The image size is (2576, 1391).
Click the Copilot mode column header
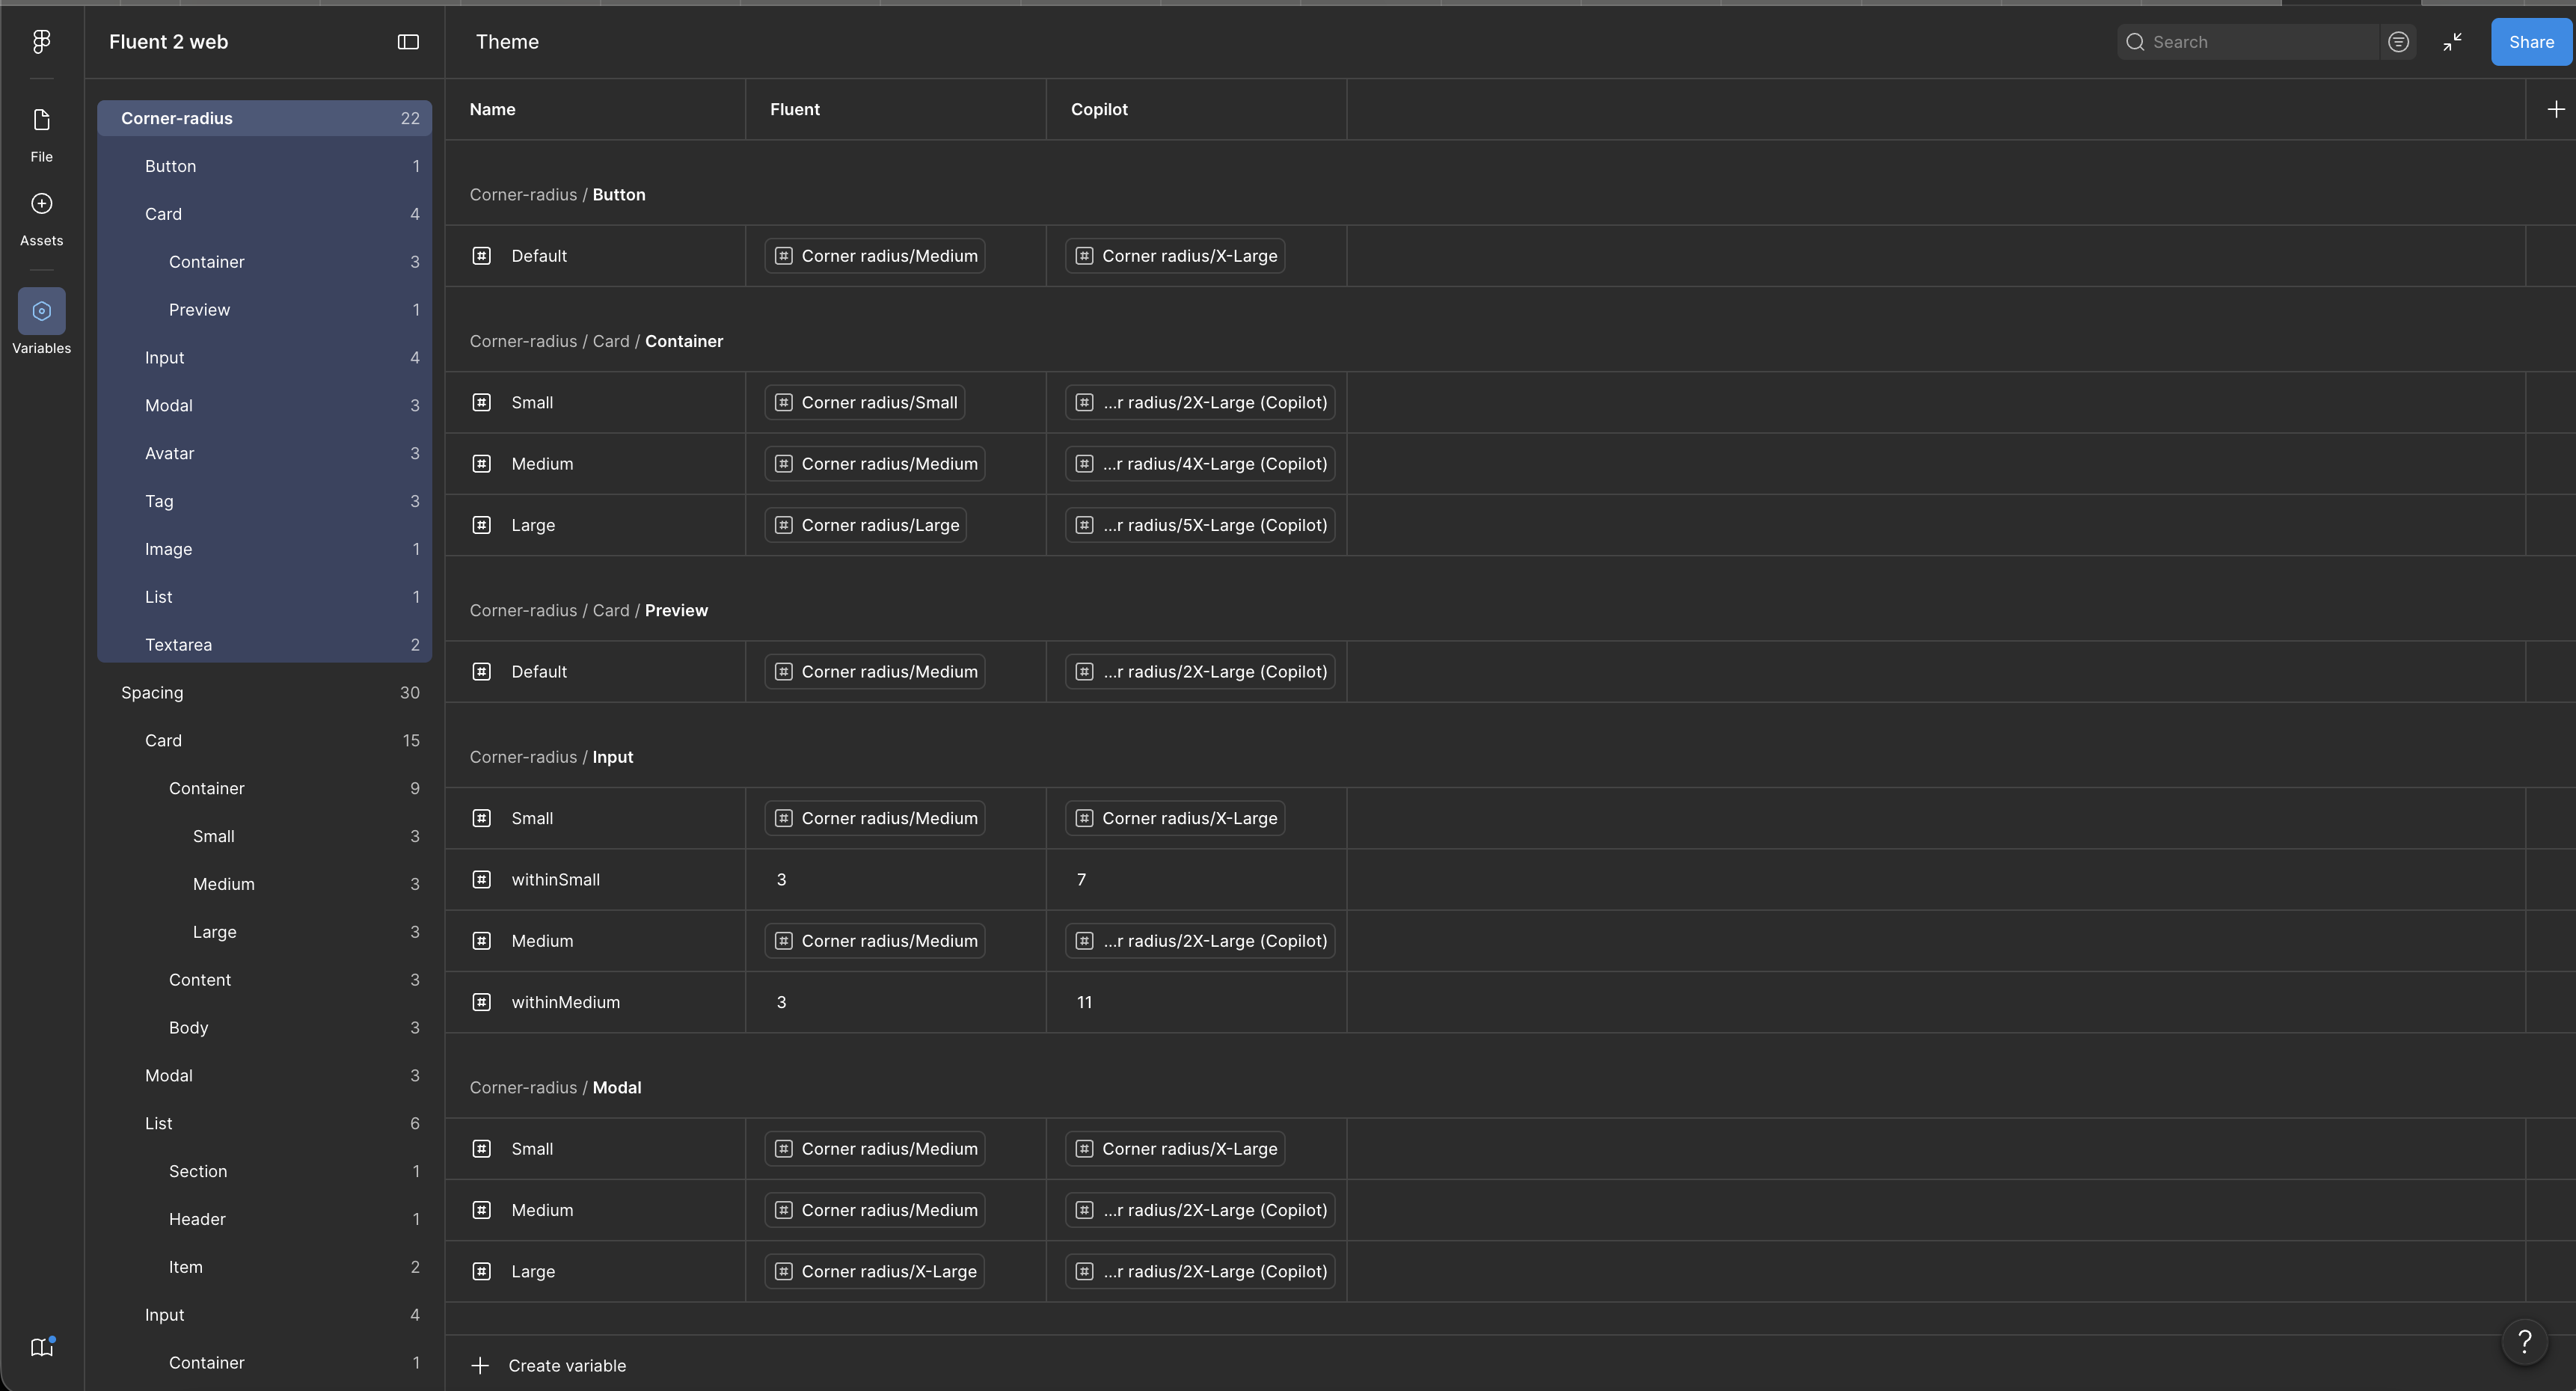[x=1197, y=109]
